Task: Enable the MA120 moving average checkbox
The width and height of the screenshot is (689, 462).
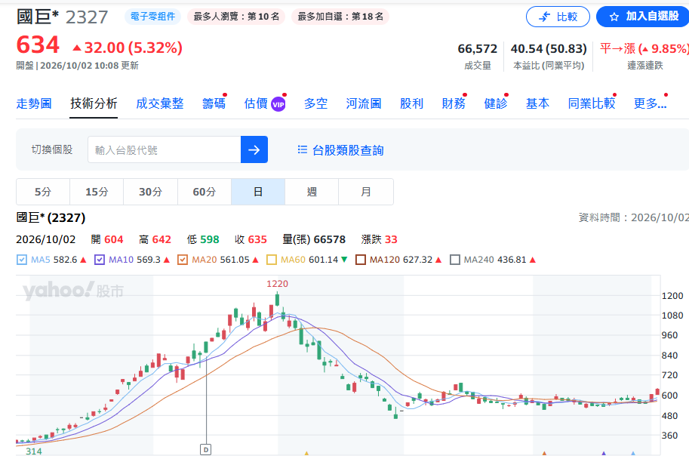Action: pos(360,260)
